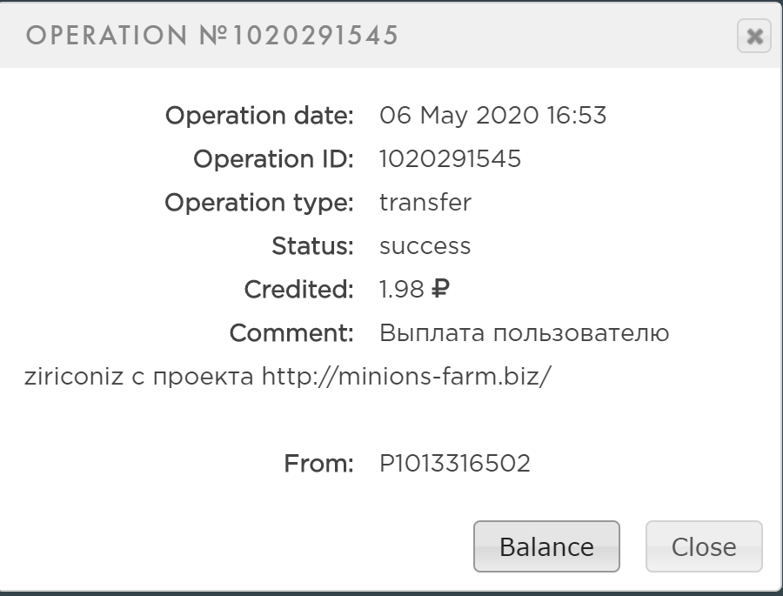Click the Operation date label
Screen dimensions: 783x596
(x=259, y=116)
